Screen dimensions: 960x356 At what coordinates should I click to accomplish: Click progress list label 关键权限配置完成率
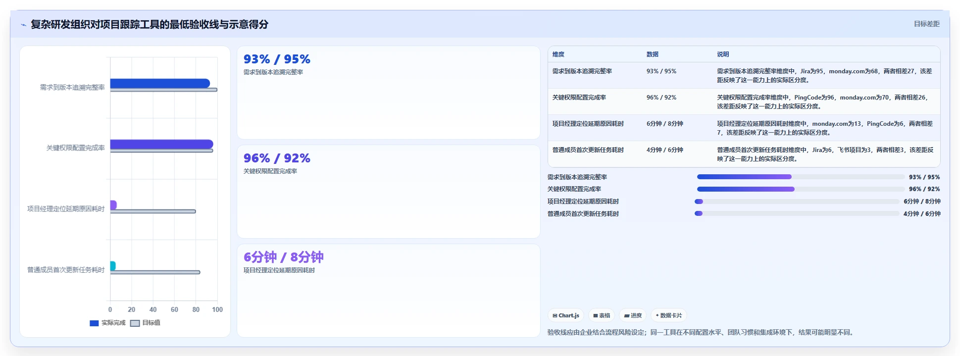point(574,189)
